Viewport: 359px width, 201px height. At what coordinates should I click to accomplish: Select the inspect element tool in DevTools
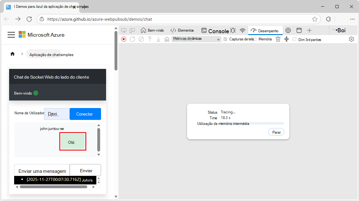coord(124,30)
